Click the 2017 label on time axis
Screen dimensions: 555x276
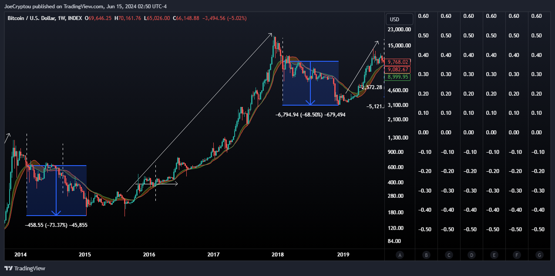(213, 255)
